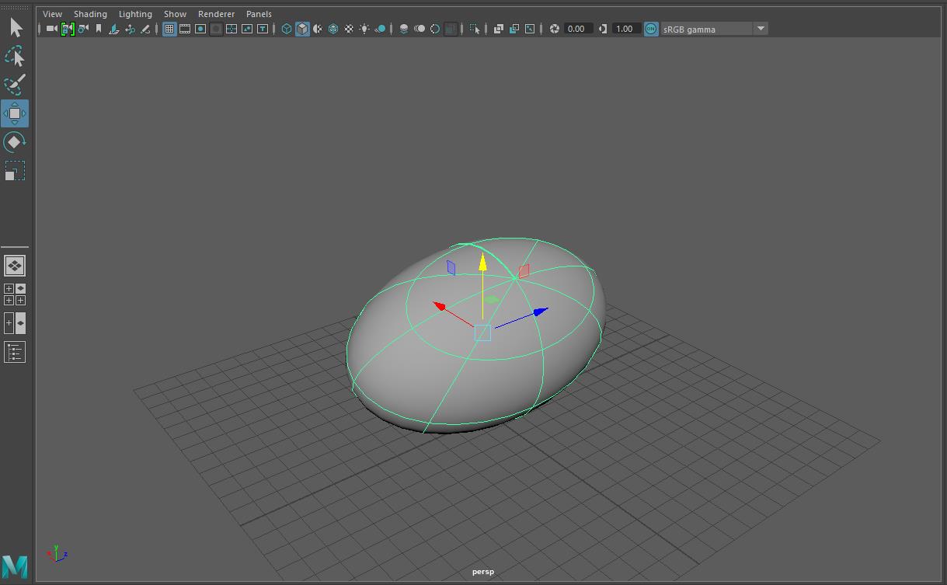Viewport: 947px width, 585px height.
Task: Toggle the Field Chart icon
Action: point(232,29)
